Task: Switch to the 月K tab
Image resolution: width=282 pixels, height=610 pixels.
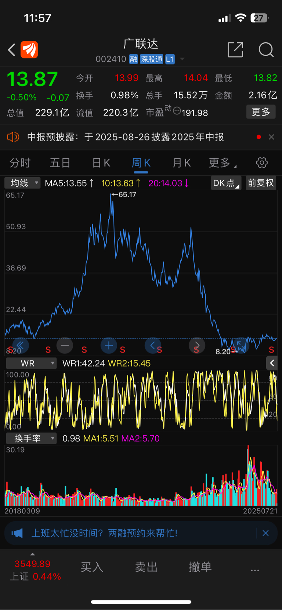Action: 182,162
